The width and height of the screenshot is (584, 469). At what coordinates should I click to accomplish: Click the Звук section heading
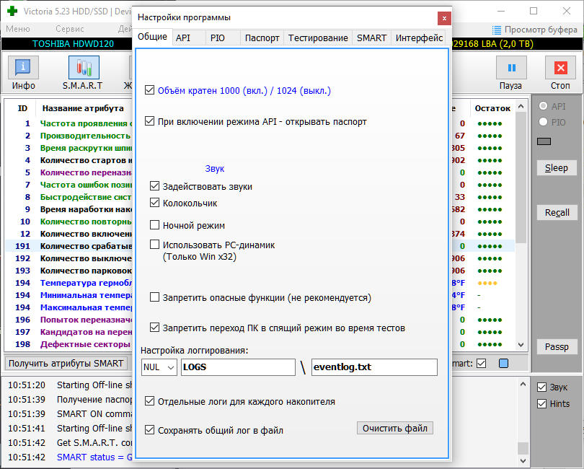tap(215, 169)
